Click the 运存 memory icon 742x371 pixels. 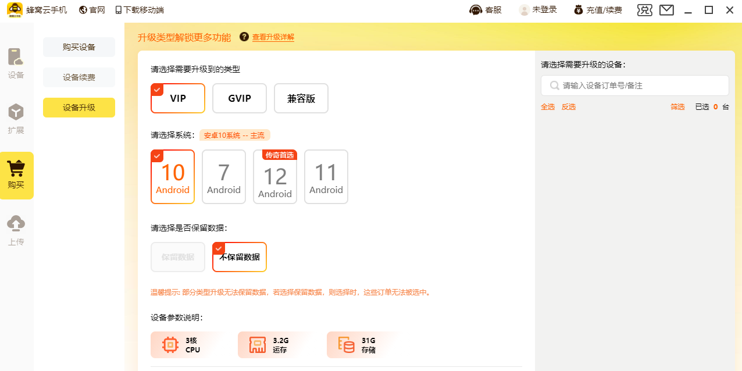coord(258,345)
